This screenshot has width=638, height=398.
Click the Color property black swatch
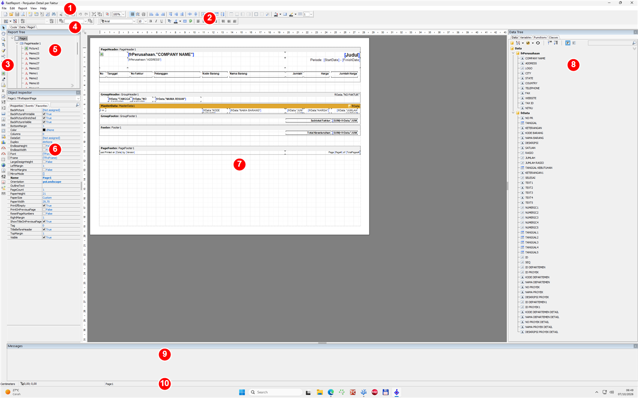[44, 130]
